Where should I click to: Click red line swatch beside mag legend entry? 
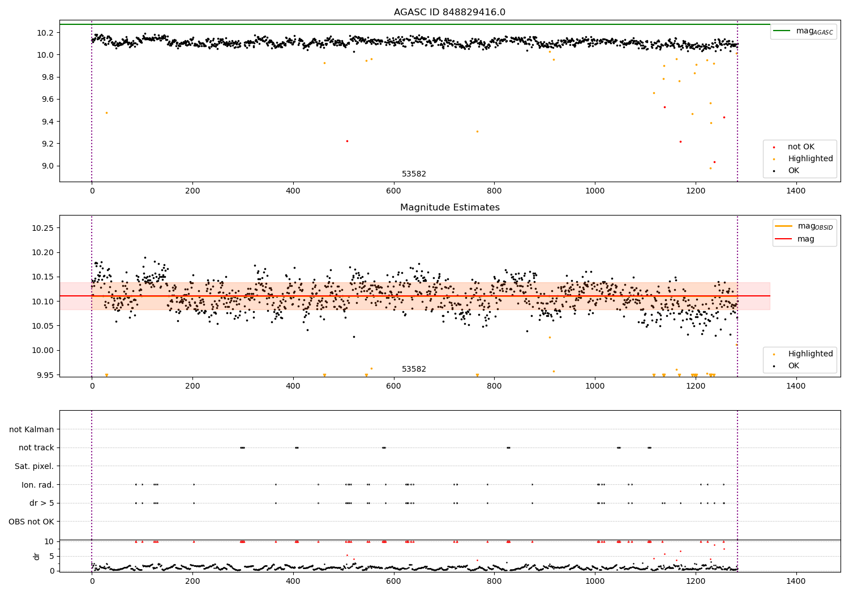[784, 239]
